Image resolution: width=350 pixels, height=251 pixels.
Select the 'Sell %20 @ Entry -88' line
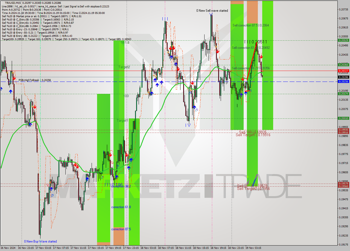(37, 36)
